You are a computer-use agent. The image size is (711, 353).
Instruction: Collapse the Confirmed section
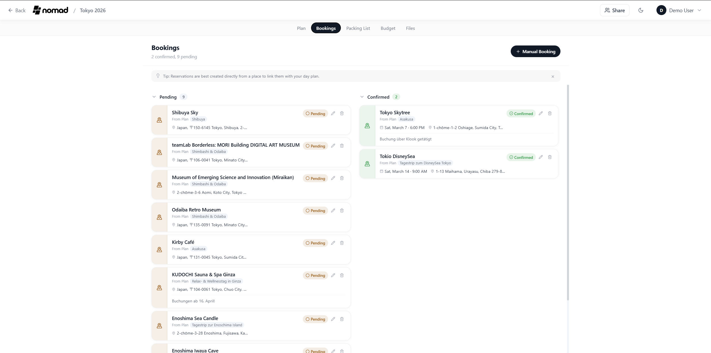click(x=362, y=97)
